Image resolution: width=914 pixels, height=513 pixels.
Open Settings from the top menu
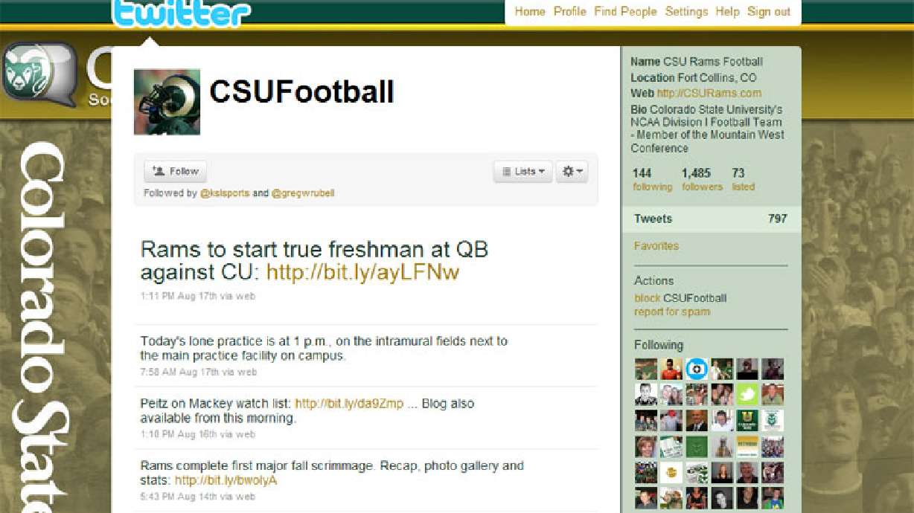click(686, 12)
